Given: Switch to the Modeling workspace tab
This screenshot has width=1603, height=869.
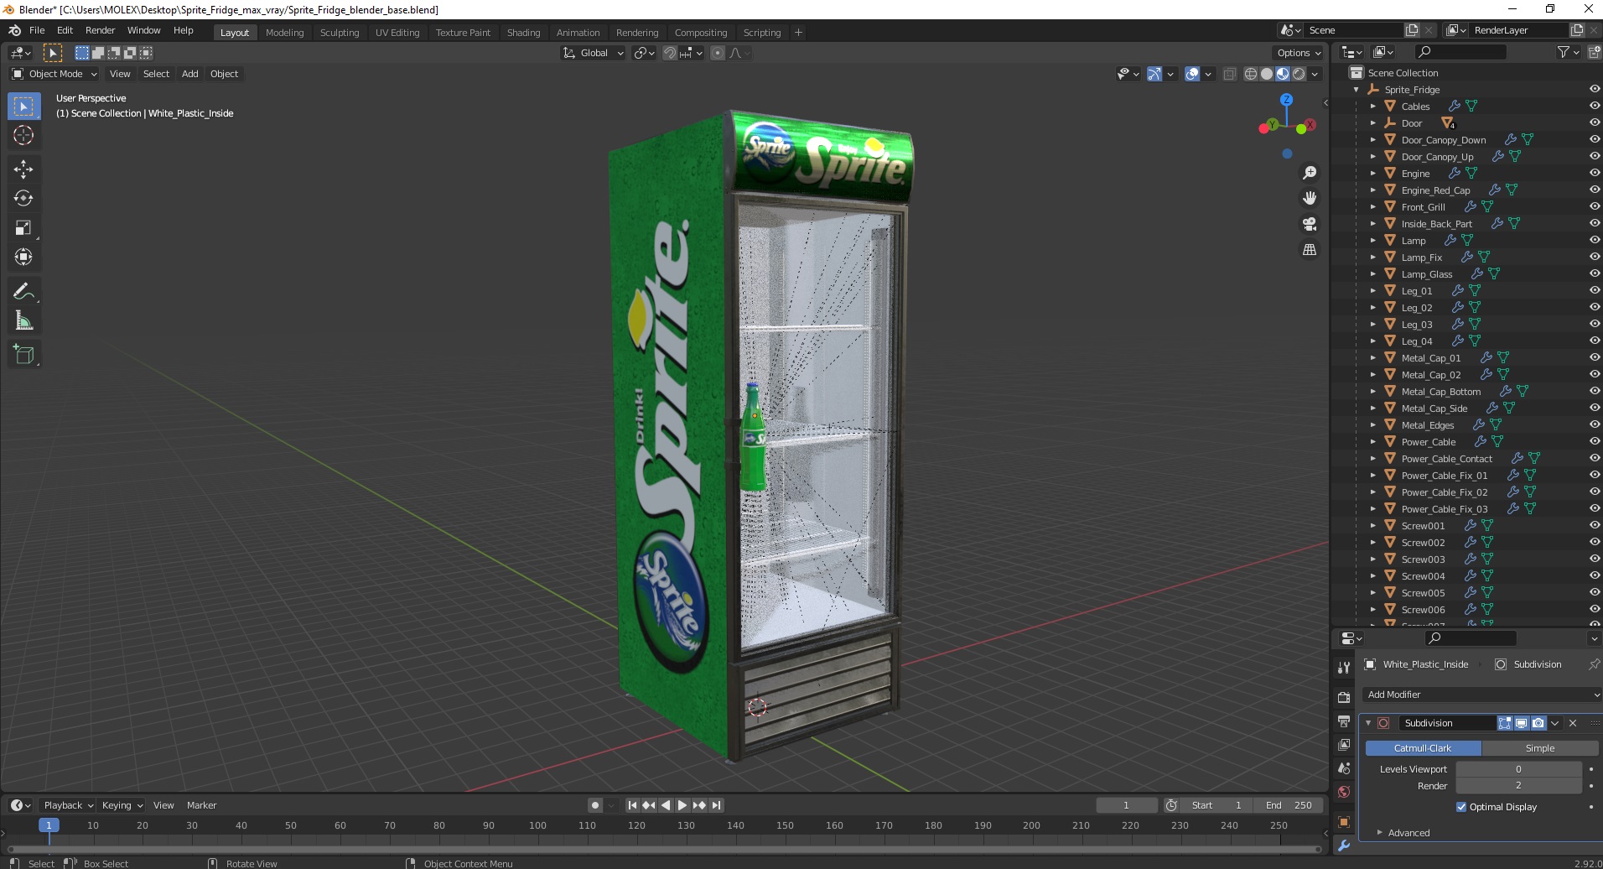Looking at the screenshot, I should (284, 33).
